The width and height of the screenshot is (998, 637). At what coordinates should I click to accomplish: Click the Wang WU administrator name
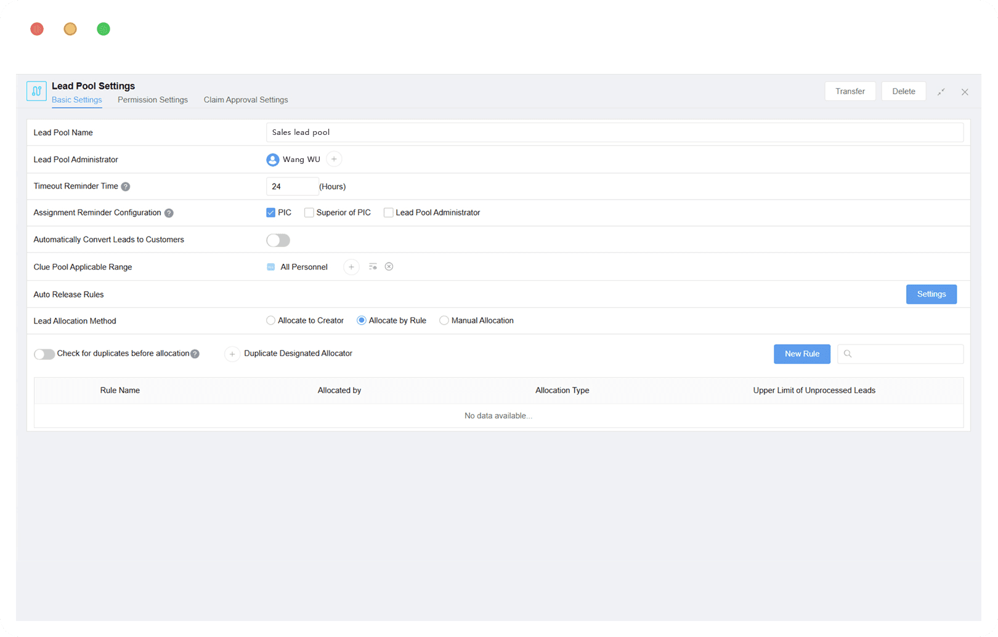(301, 160)
